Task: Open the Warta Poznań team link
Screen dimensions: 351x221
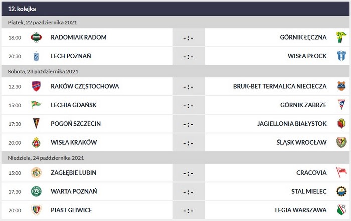Action: (x=74, y=191)
